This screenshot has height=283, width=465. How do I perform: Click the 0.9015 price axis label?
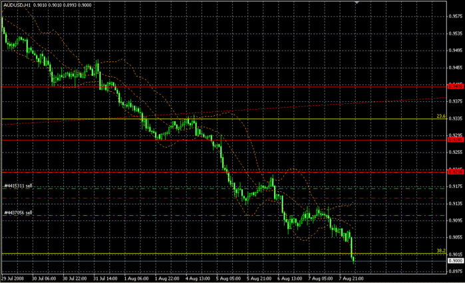[456, 254]
